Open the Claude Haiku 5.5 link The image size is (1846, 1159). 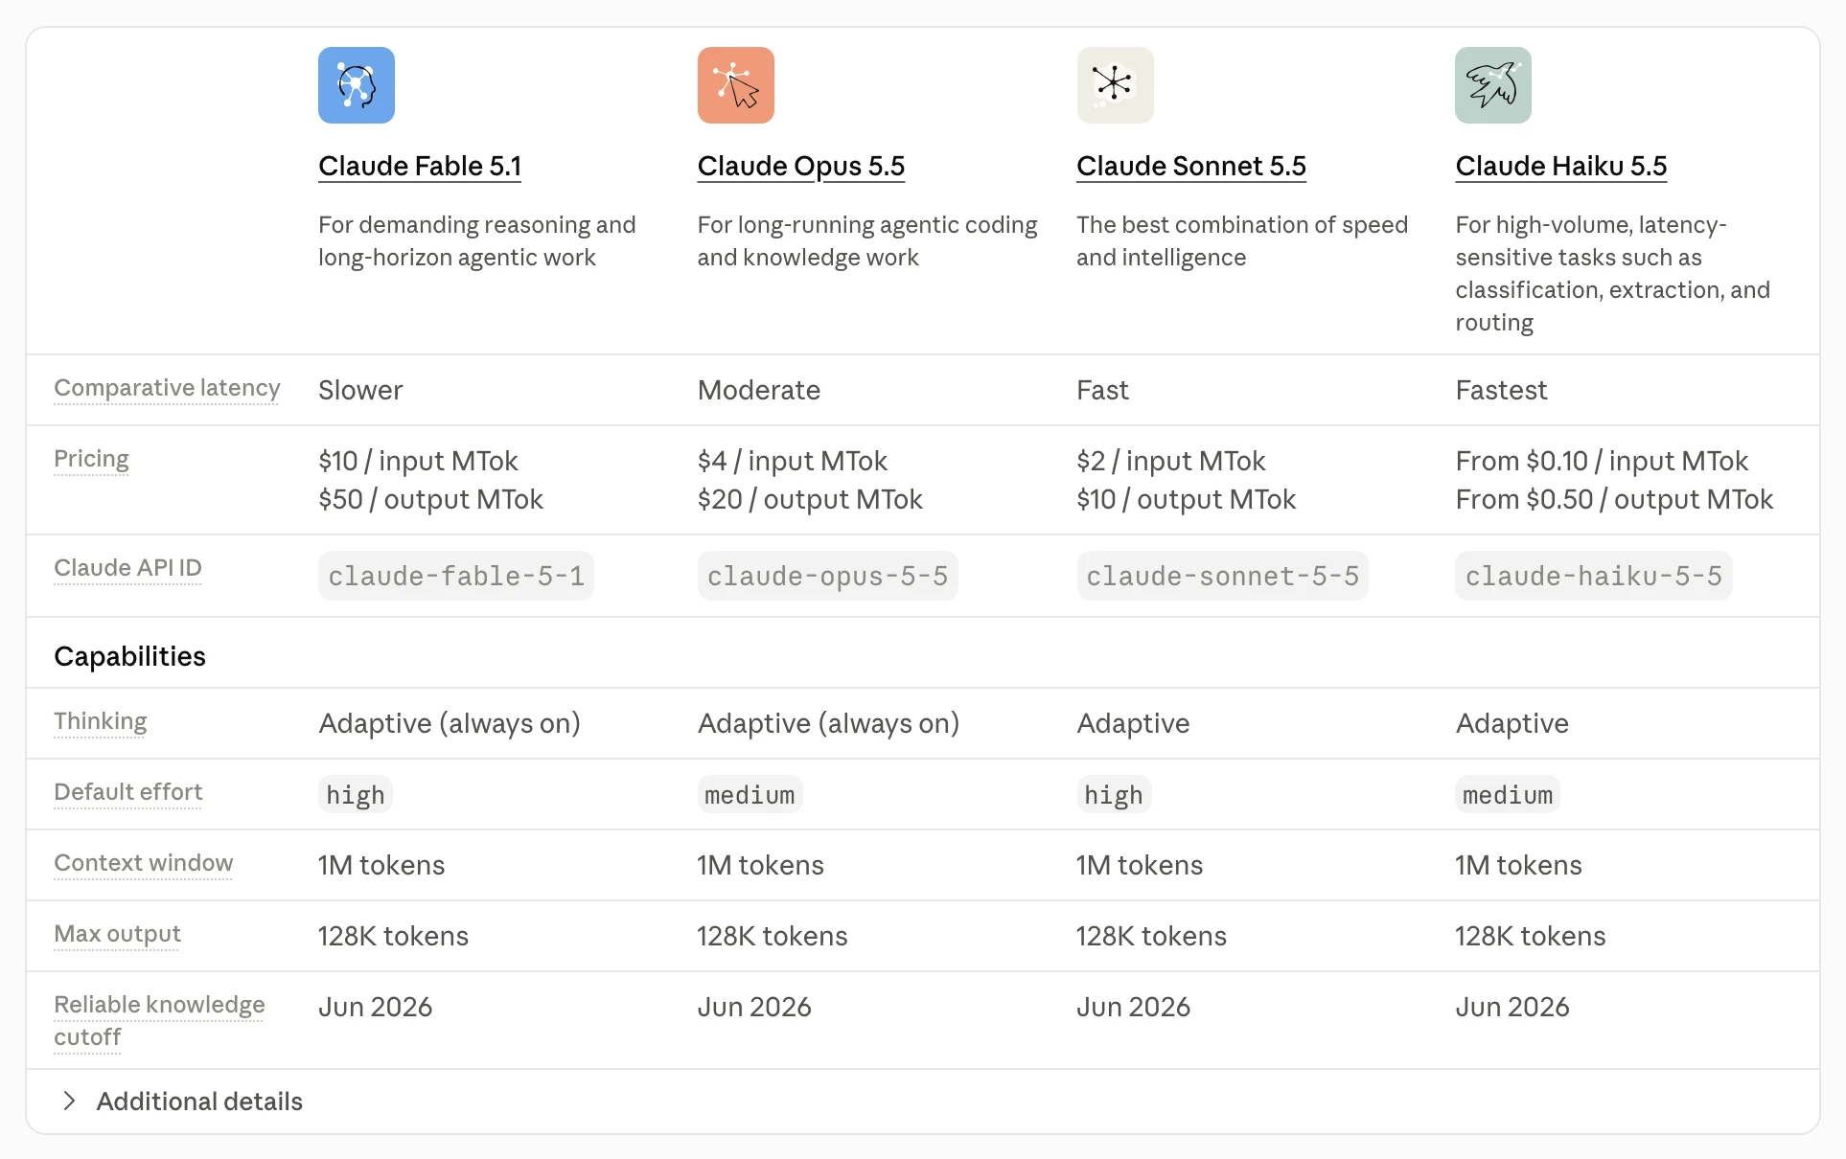pyautogui.click(x=1560, y=166)
